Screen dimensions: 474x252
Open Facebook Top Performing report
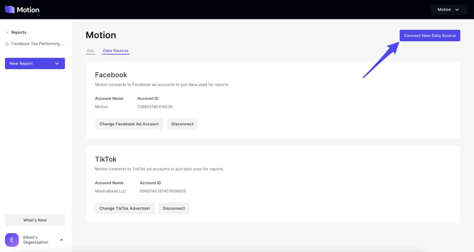[x=38, y=44]
